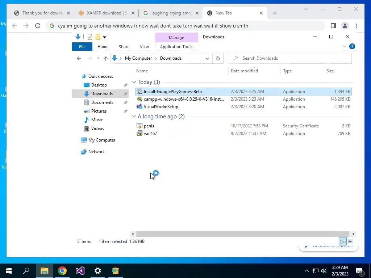Switch to the View ribbon tab

(144, 47)
